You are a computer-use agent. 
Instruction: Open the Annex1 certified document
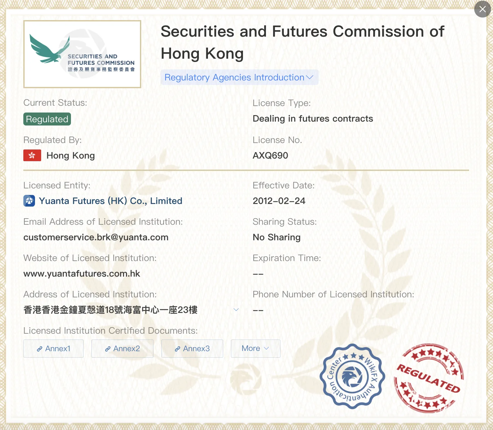(53, 349)
